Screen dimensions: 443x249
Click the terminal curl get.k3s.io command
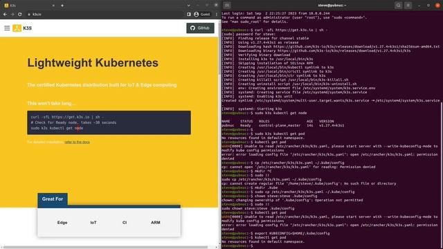coord(291,30)
